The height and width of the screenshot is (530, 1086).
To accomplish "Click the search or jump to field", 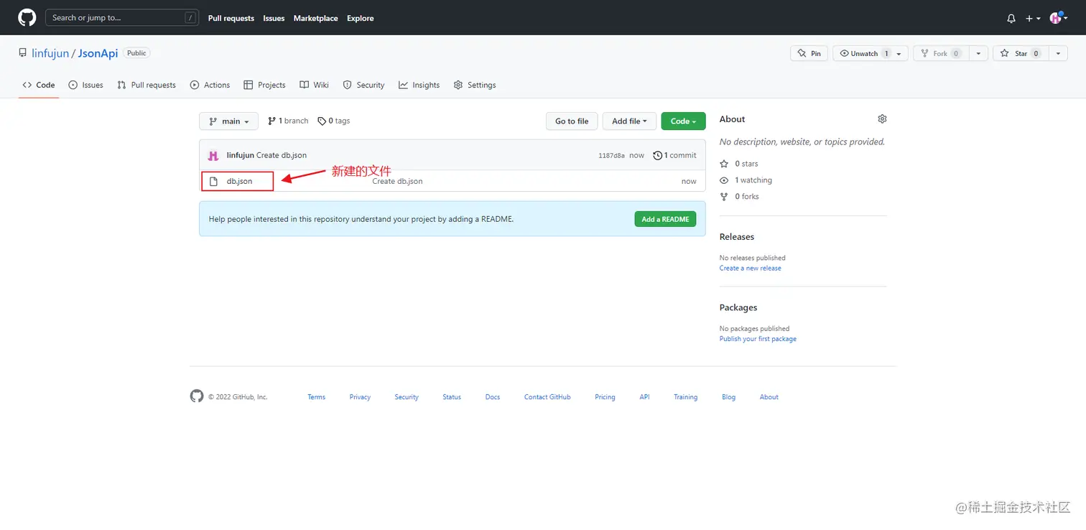I will pyautogui.click(x=122, y=17).
